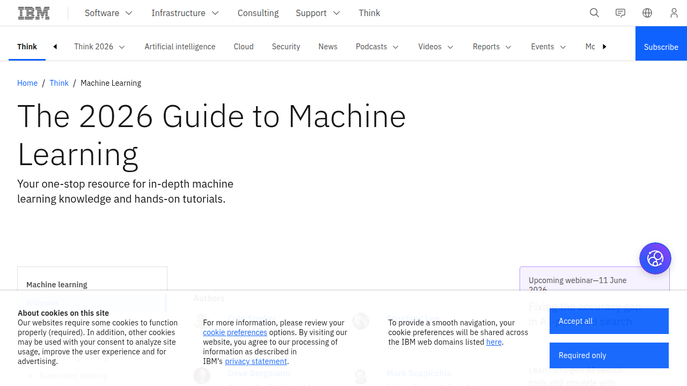This screenshot has width=687, height=386.
Task: Click 'Upcoming webinar—11 June 2026' card text
Action: coord(578,285)
